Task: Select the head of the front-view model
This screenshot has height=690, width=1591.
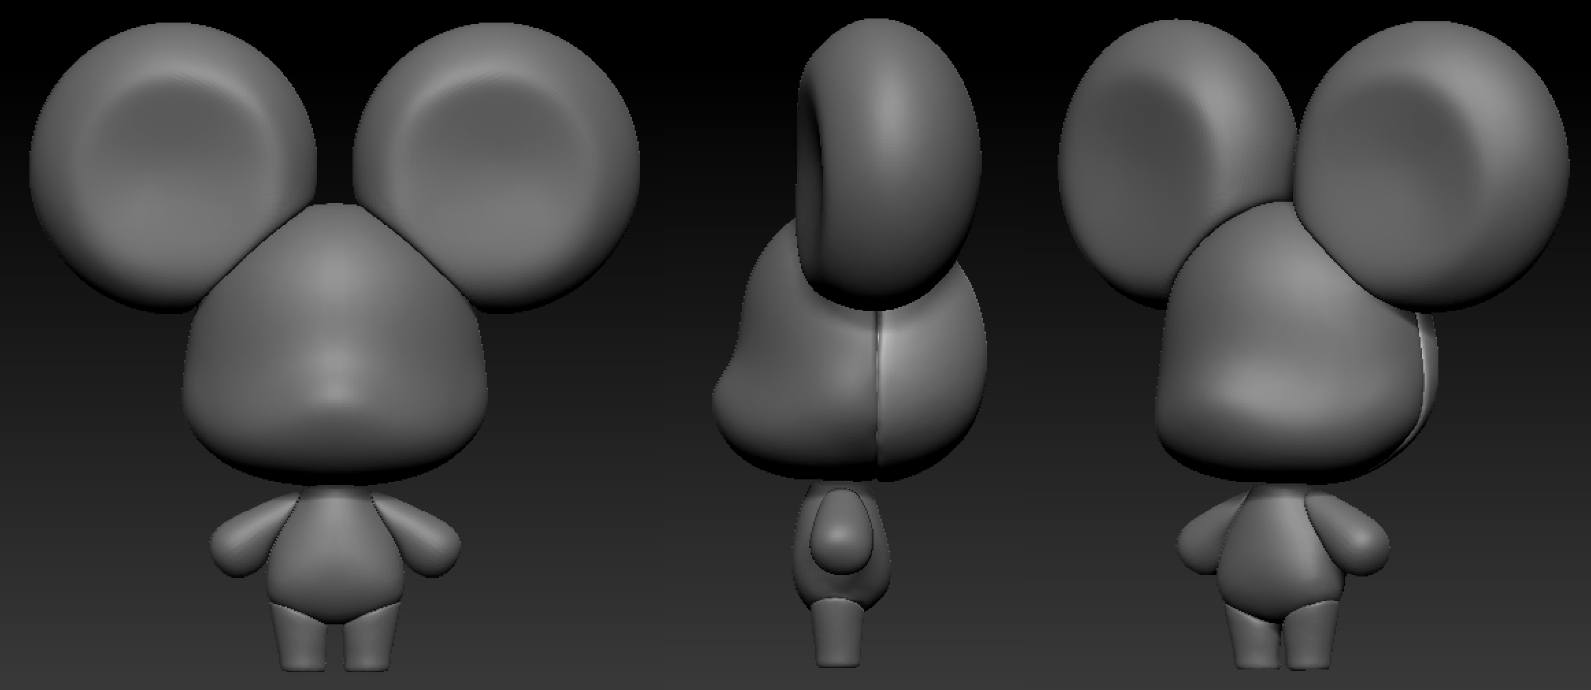Action: (335, 345)
